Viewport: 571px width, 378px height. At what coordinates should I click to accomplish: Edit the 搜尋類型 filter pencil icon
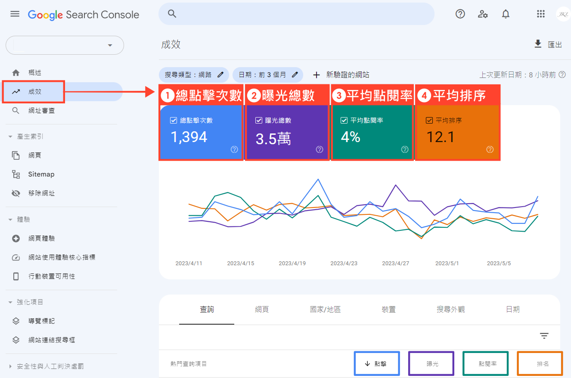point(220,74)
